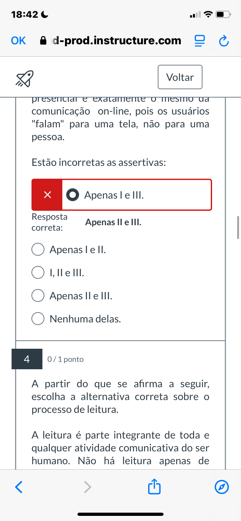The image size is (241, 521).
Task: Select the "I, II e III." radio option
Action: click(x=38, y=273)
